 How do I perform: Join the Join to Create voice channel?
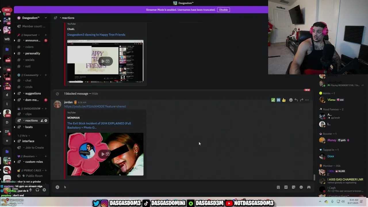click(32, 148)
